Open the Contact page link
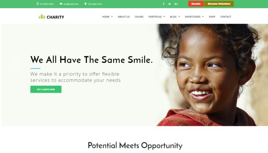 pyautogui.click(x=225, y=17)
